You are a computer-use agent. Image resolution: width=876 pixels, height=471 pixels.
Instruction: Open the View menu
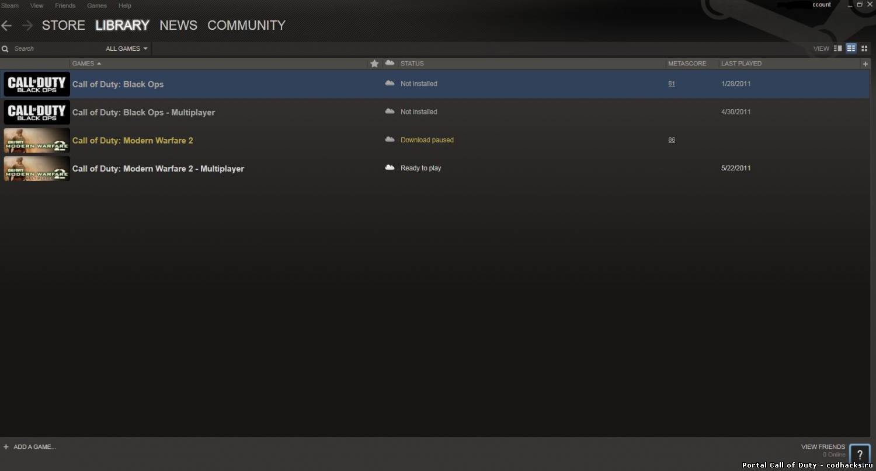(37, 5)
